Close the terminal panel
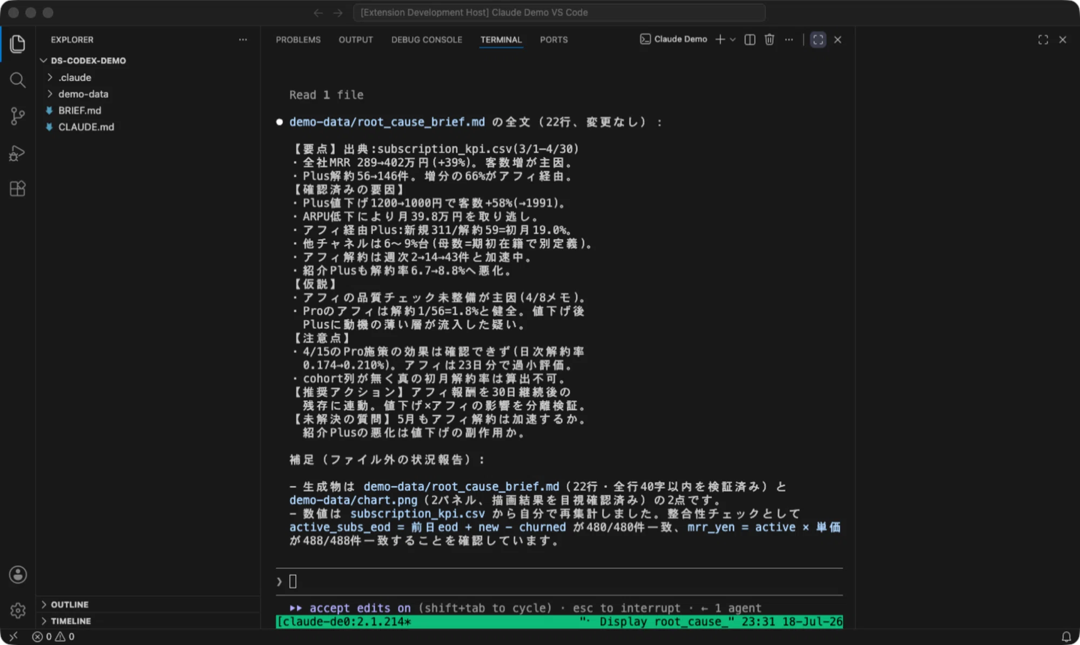Image resolution: width=1080 pixels, height=645 pixels. click(838, 39)
